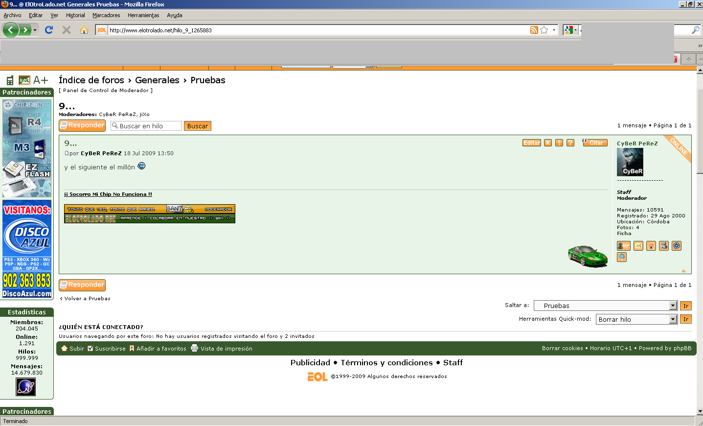
Task: Open 'Socorro Mi Chip No Funciona' signature link
Action: (108, 194)
